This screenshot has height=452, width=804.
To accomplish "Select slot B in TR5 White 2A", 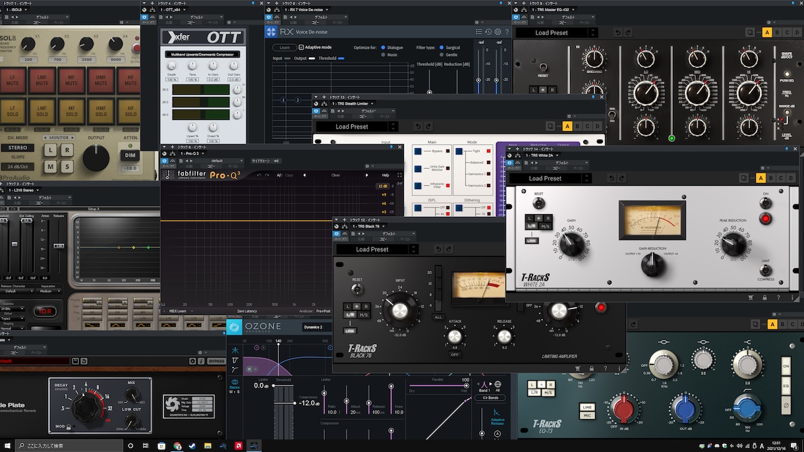I will (772, 178).
